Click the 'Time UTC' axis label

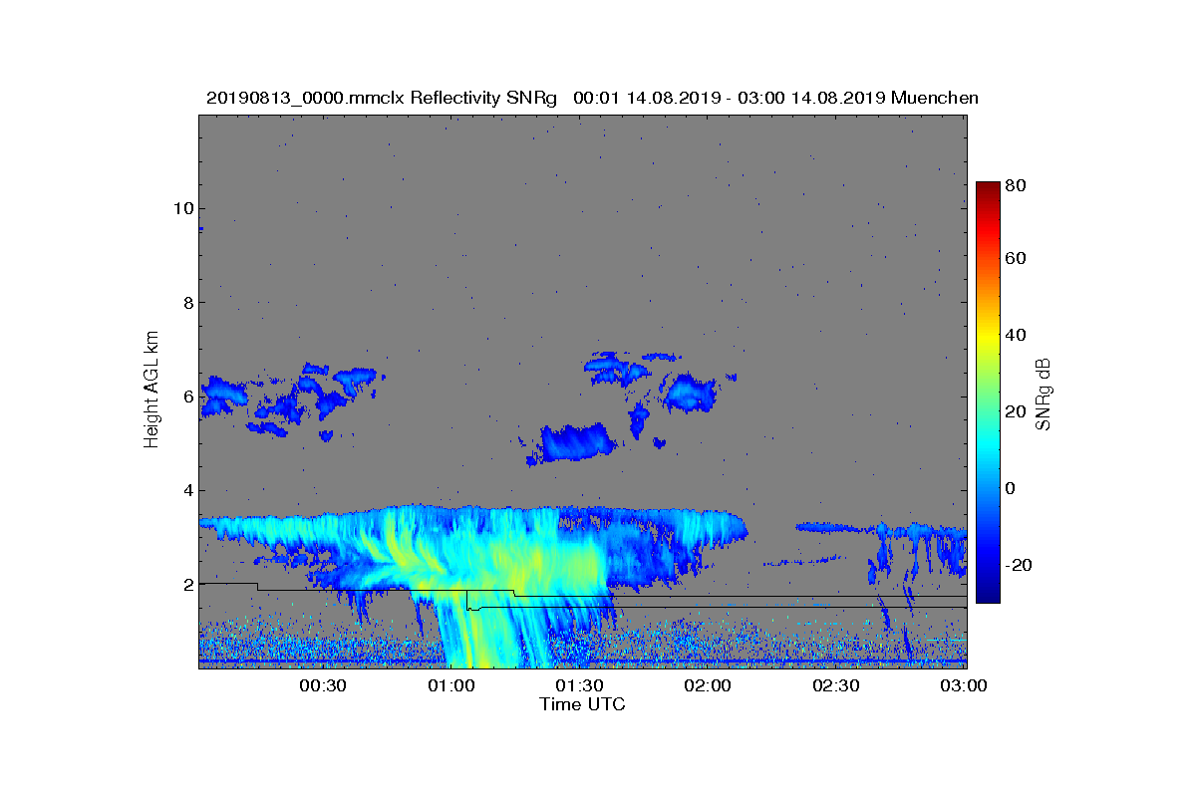(583, 704)
